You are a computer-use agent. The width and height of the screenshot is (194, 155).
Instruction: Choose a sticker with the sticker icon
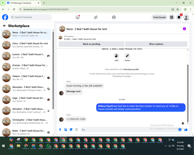tap(71, 129)
